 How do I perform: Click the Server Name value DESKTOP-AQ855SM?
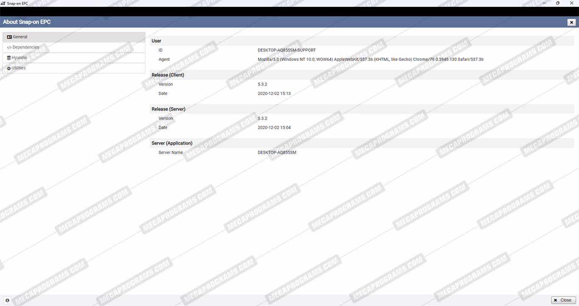[277, 153]
